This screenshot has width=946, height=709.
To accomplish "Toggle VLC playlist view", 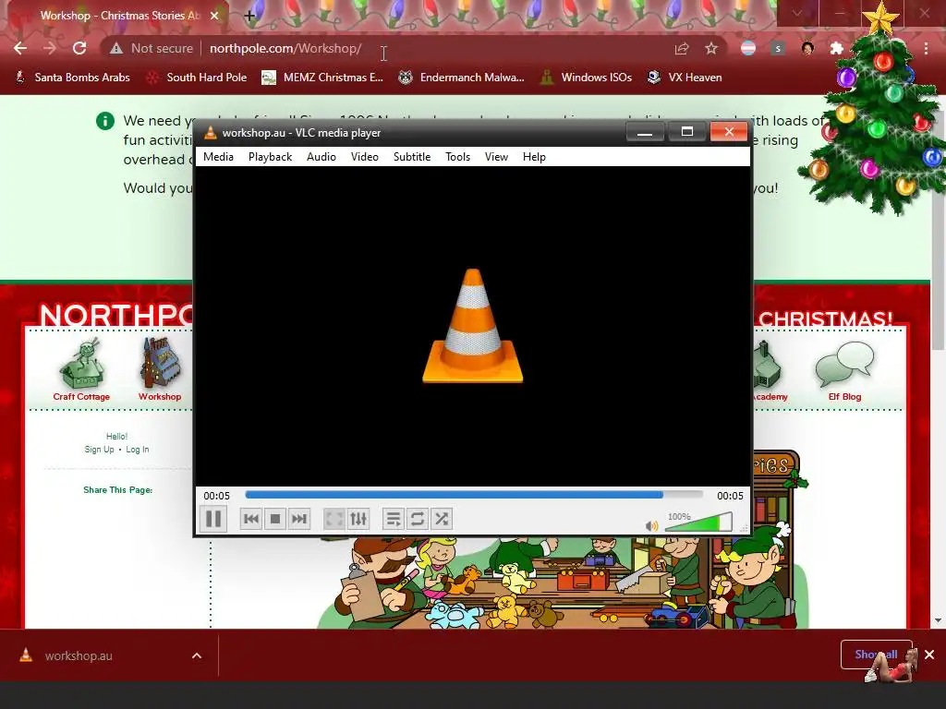I will click(394, 519).
